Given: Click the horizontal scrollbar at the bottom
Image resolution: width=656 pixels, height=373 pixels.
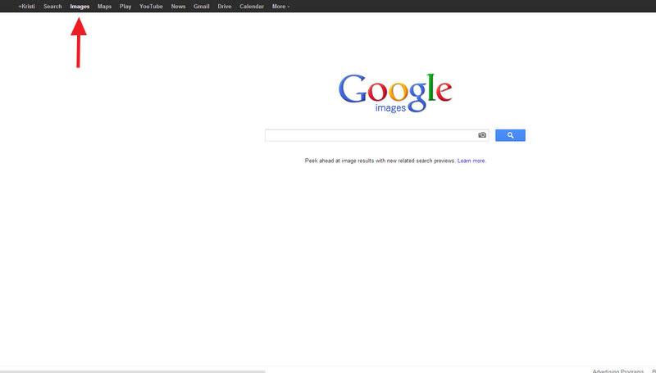Looking at the screenshot, I should 133,371.
